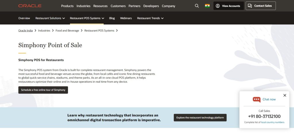Viewport: 294px width, 133px height.
Task: Close the chat popup with X
Action: click(285, 95)
